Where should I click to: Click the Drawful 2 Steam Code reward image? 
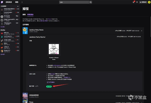point(54,49)
